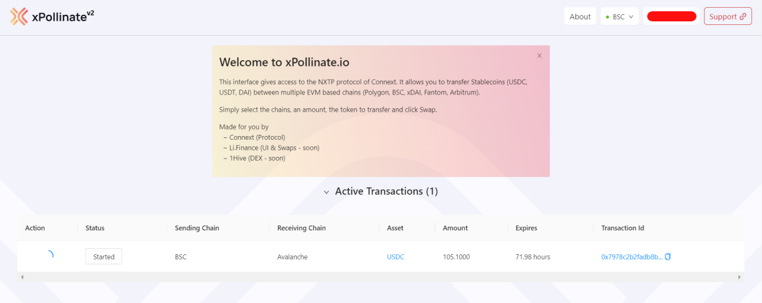
Task: Click the horizontal table scrollbar track
Action: pos(381,277)
